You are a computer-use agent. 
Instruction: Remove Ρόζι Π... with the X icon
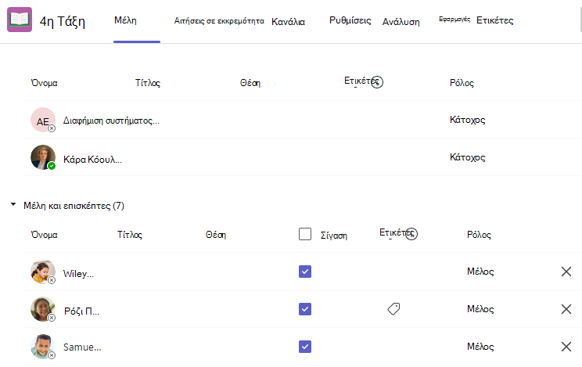pyautogui.click(x=566, y=309)
